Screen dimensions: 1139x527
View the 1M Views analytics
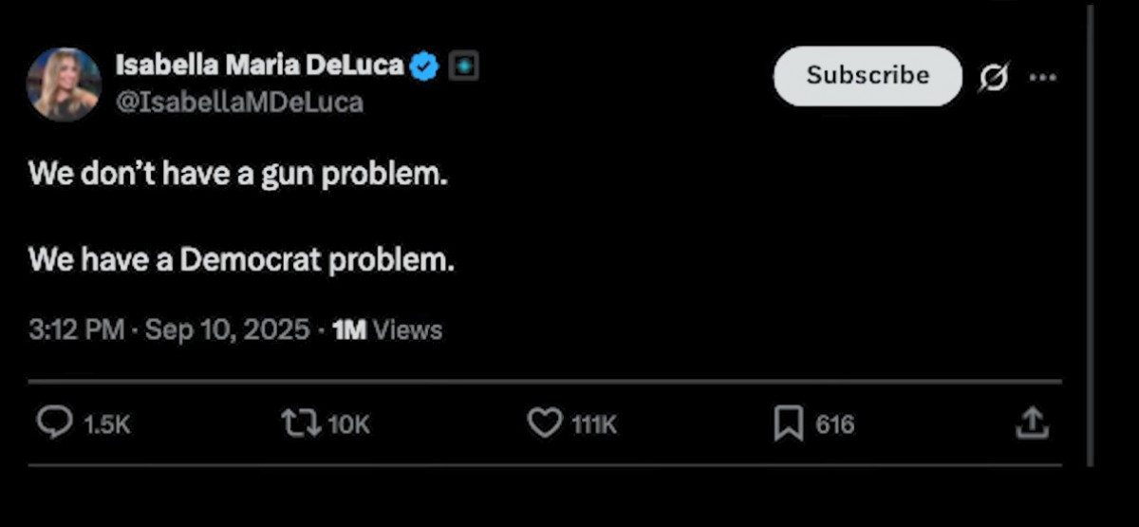point(389,329)
